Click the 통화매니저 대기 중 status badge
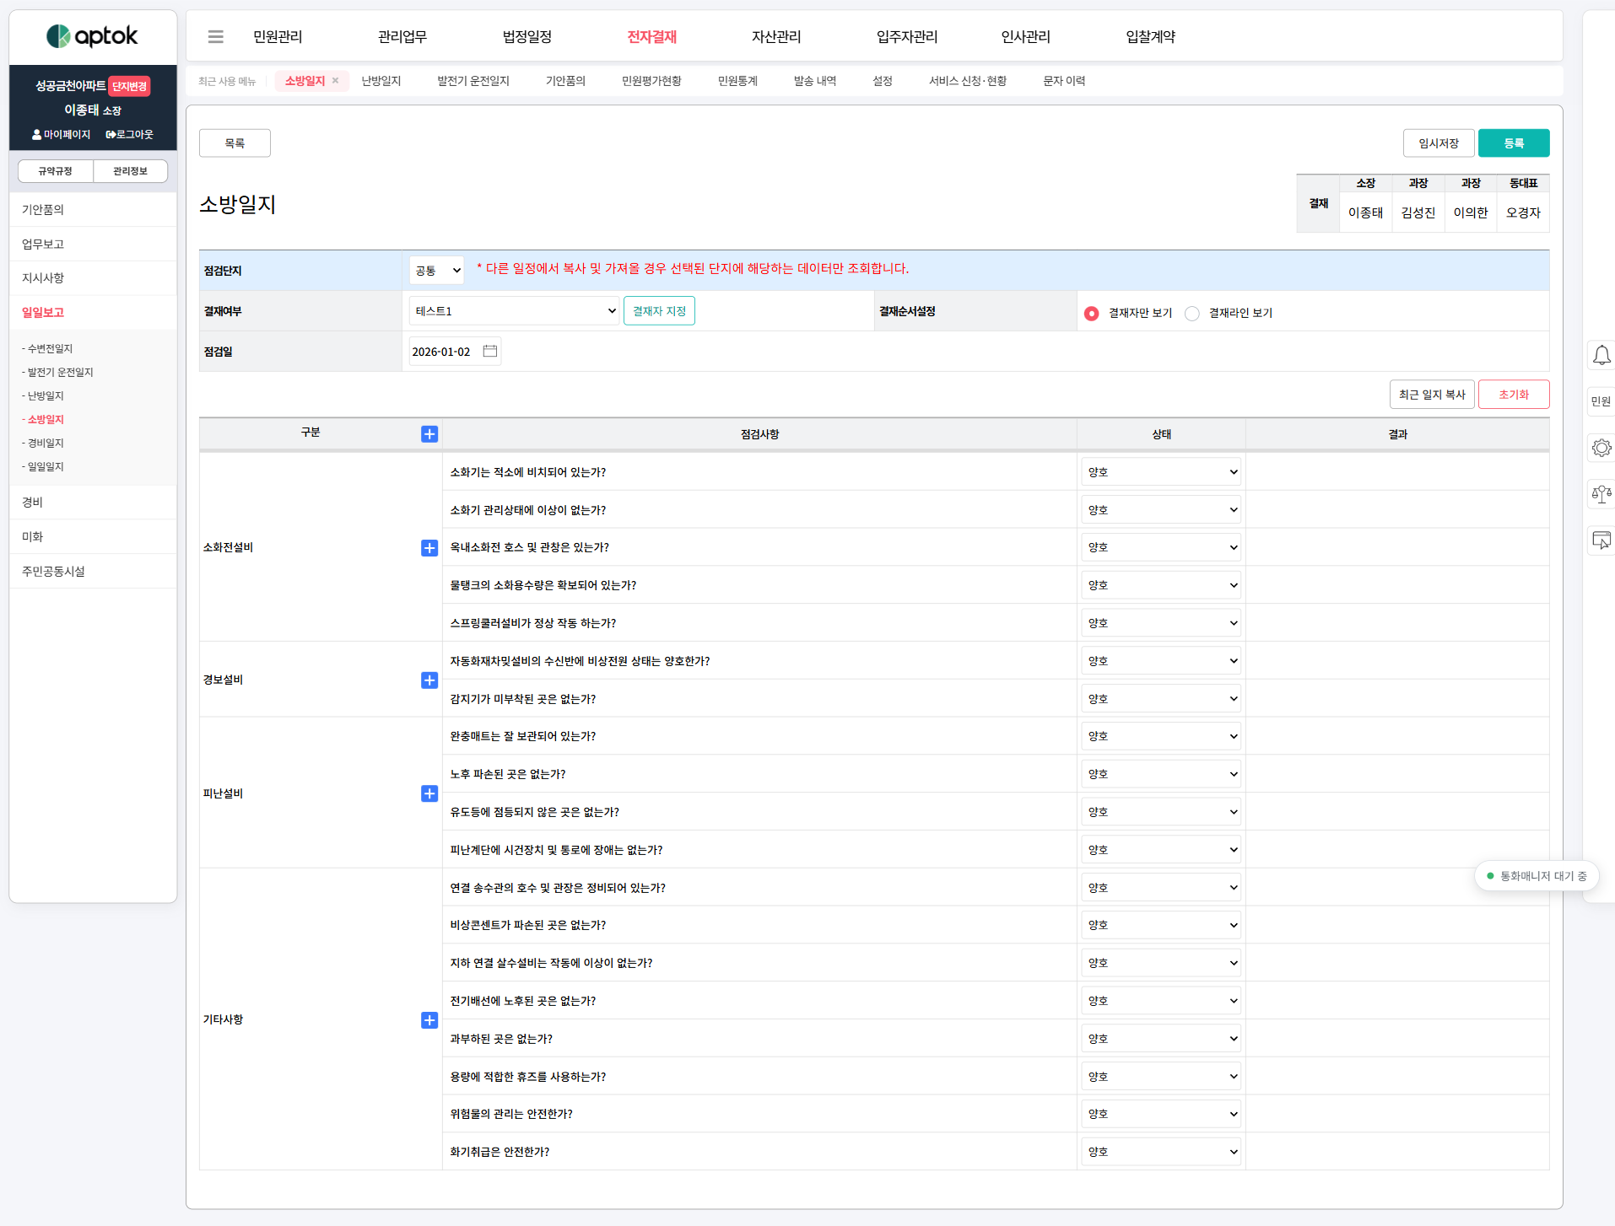 pyautogui.click(x=1537, y=876)
